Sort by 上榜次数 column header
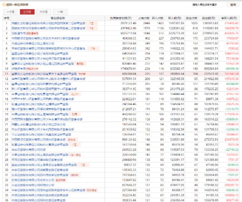The height and width of the screenshot is (202, 242). (144, 18)
